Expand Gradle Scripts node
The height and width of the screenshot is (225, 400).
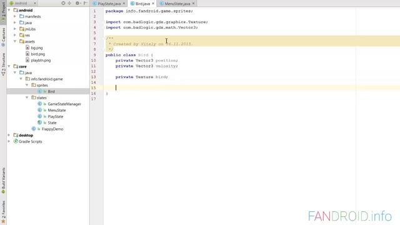coord(9,141)
